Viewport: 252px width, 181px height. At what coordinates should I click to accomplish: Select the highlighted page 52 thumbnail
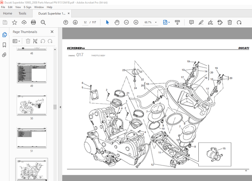click(32, 170)
